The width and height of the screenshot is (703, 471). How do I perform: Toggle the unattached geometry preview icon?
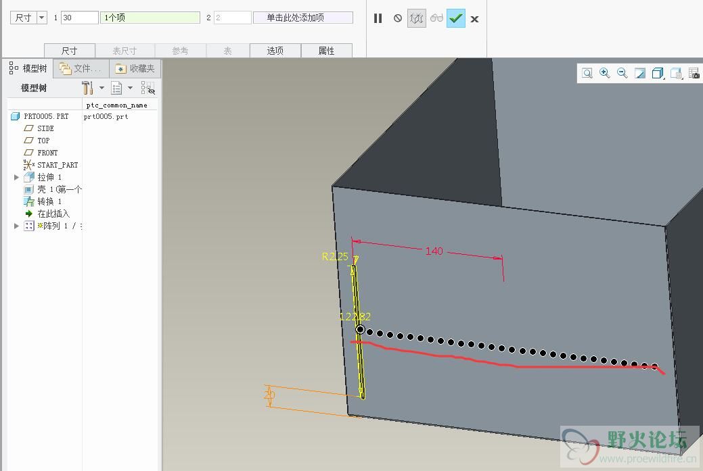[x=417, y=18]
